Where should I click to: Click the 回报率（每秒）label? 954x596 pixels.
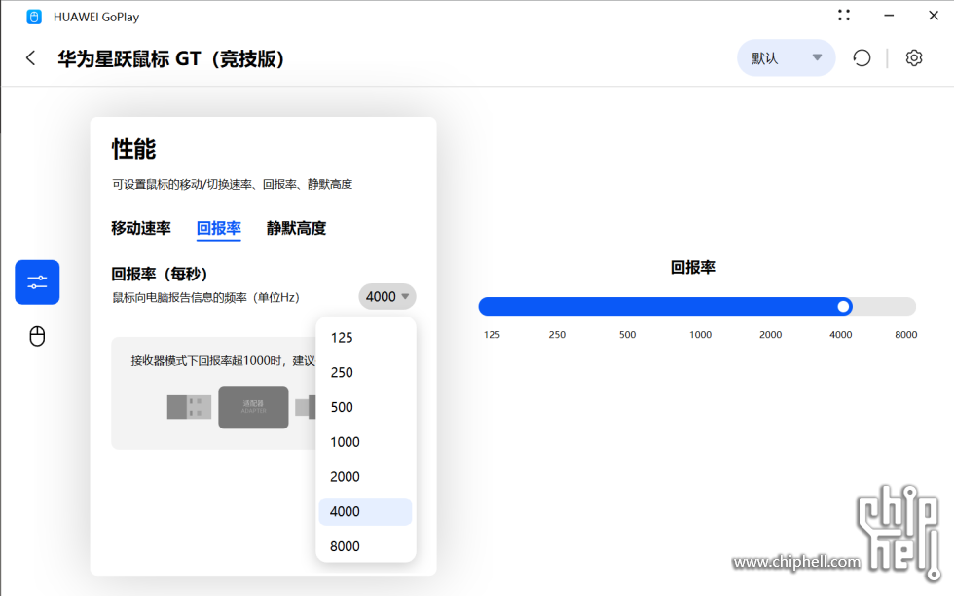[160, 274]
